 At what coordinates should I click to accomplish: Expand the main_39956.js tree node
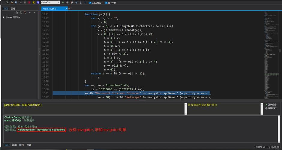(4, 17)
